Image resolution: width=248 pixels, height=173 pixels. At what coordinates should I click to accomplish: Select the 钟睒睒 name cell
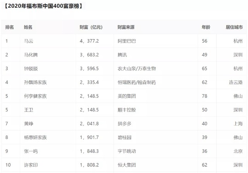click(x=31, y=69)
